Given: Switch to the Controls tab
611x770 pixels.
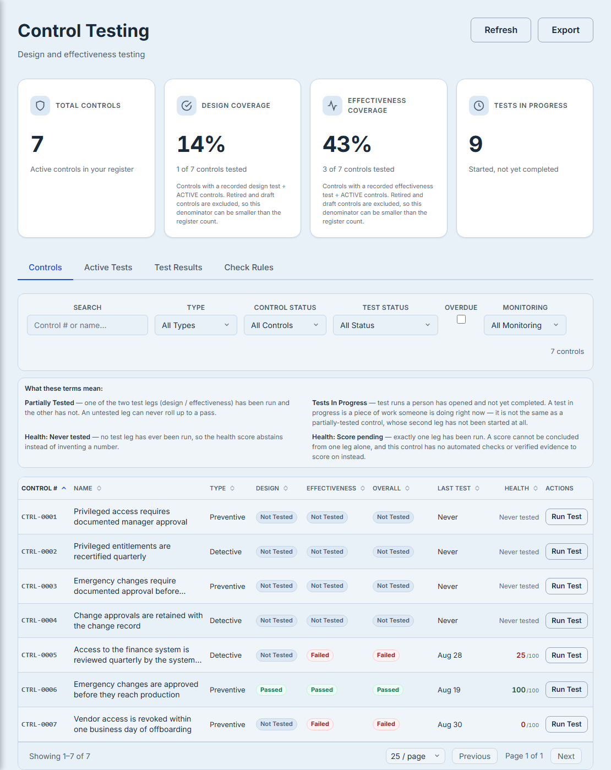Looking at the screenshot, I should [x=45, y=267].
